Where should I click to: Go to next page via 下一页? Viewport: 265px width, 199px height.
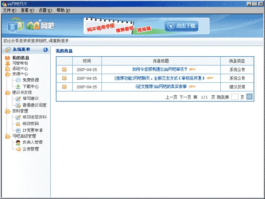(x=185, y=97)
